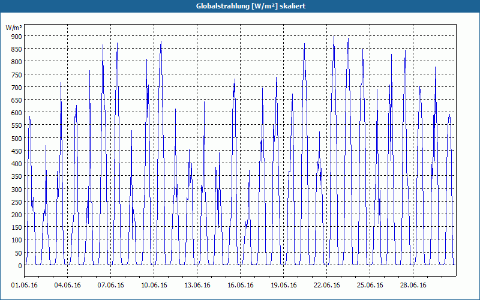This screenshot has height=300, width=480.
Task: Click the 500 value on the y-axis
Action: click(x=17, y=138)
